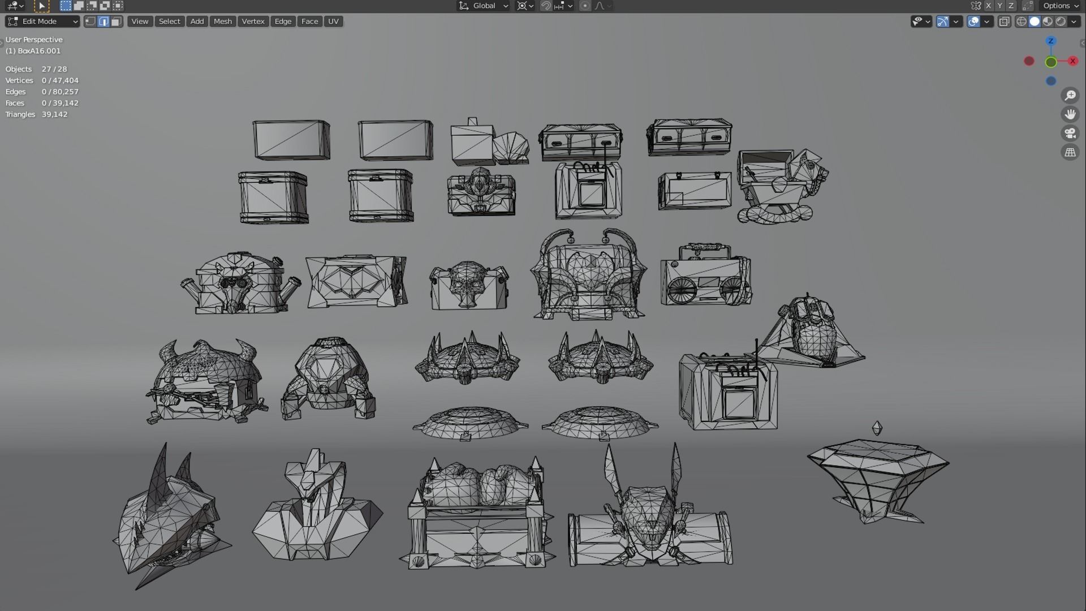Image resolution: width=1086 pixels, height=611 pixels.
Task: Click the "(1) BoxA16.001" object name text
Action: pos(33,51)
